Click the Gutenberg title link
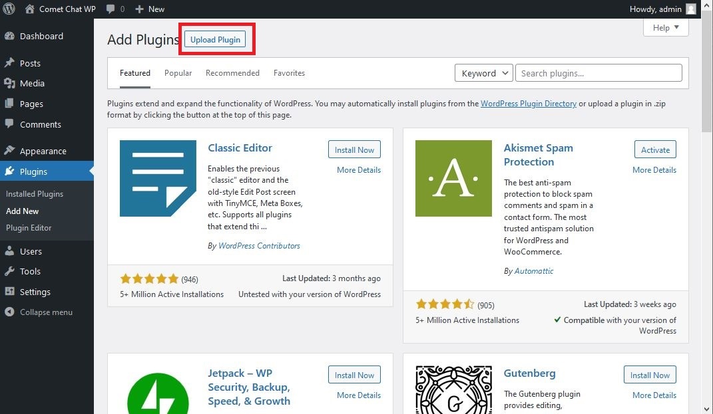 pyautogui.click(x=529, y=373)
